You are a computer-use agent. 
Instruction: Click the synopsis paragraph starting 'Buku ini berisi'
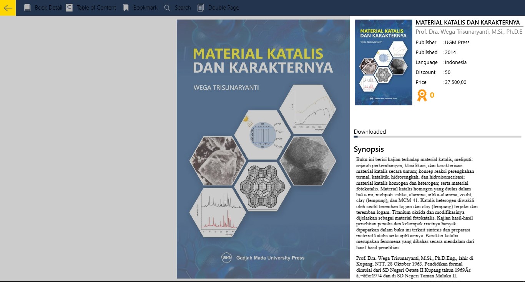(416, 203)
